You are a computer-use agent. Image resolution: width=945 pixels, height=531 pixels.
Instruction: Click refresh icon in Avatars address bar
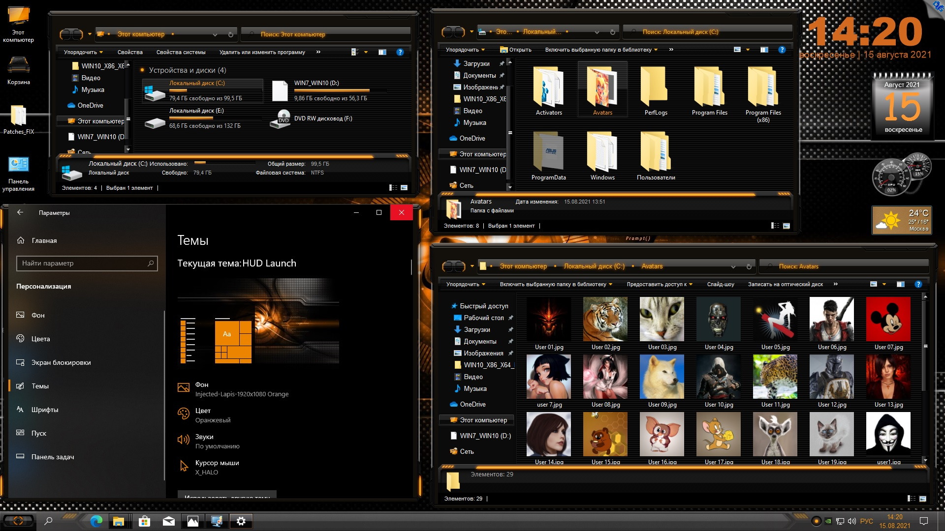click(749, 266)
